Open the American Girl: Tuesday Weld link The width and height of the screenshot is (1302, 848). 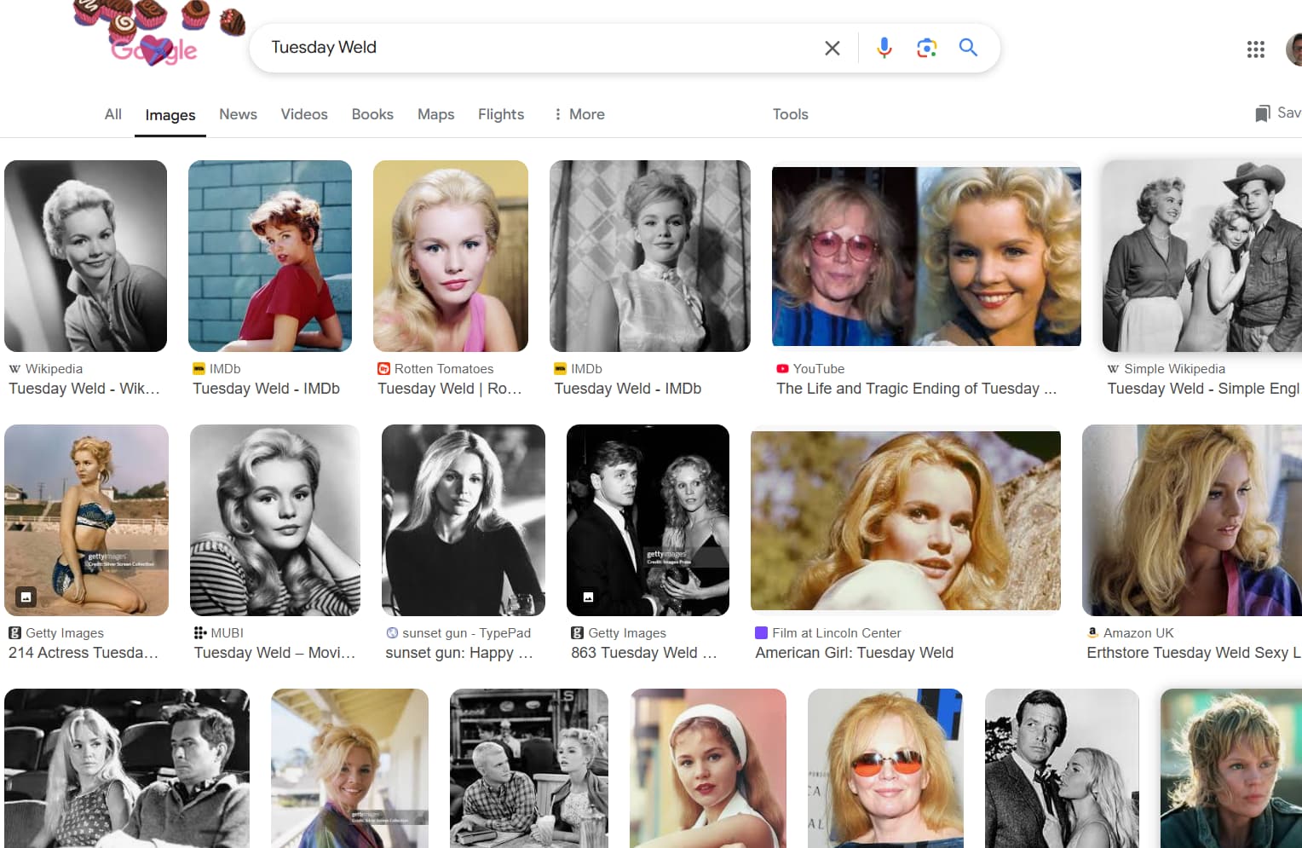click(x=854, y=653)
